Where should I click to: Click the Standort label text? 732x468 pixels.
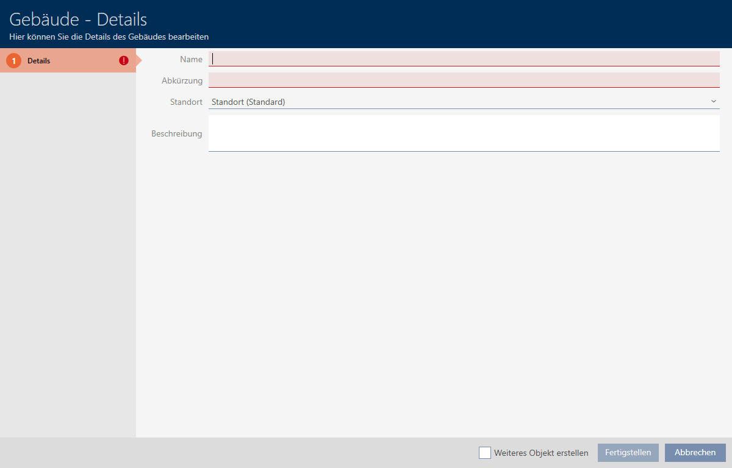pyautogui.click(x=186, y=102)
